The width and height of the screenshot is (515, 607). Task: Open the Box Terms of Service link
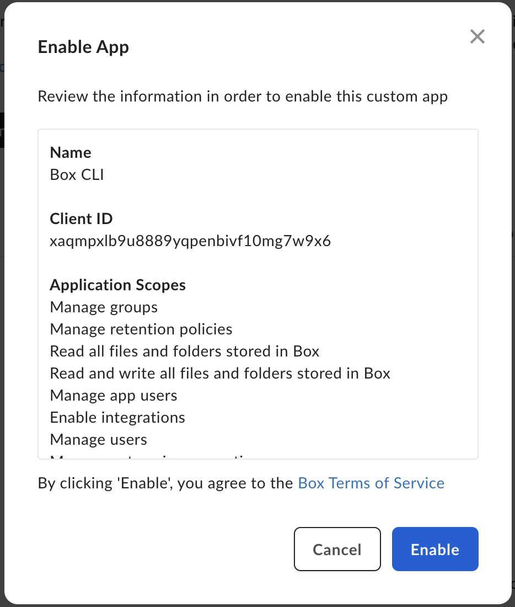pos(371,483)
